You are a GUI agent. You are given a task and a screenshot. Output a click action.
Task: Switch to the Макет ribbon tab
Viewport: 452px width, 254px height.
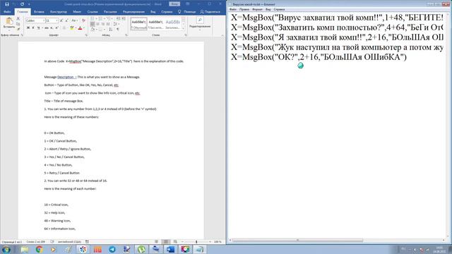pyautogui.click(x=77, y=12)
